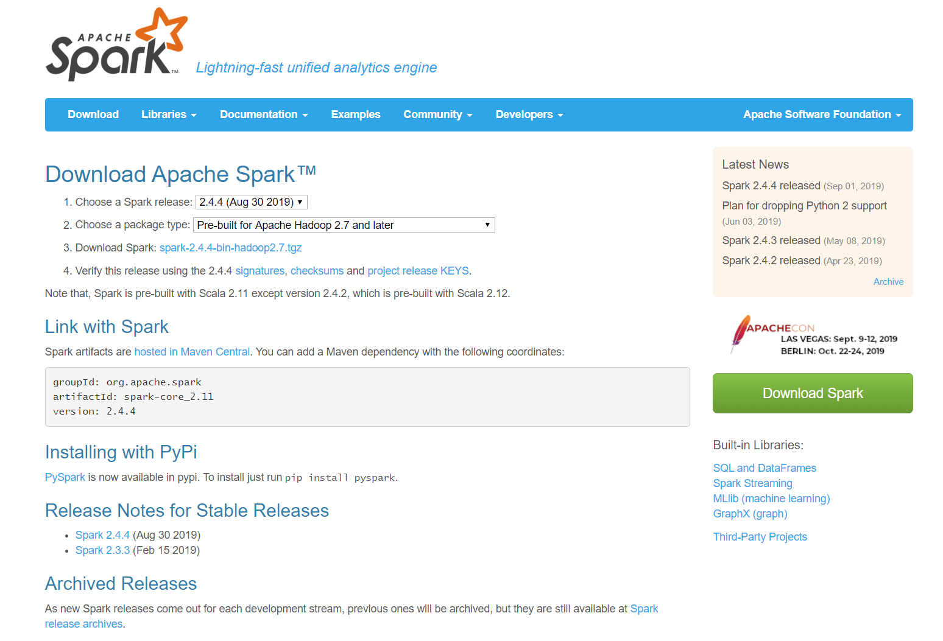
Task: Go to the Download nav item
Action: point(93,114)
